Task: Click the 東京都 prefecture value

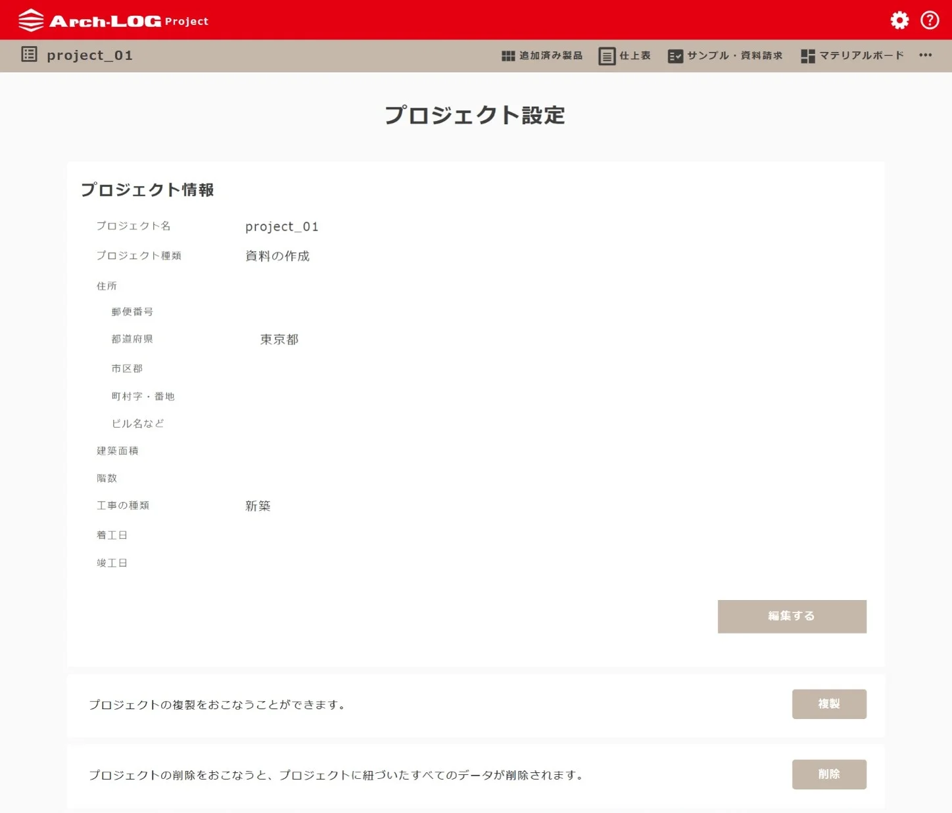Action: (x=279, y=339)
